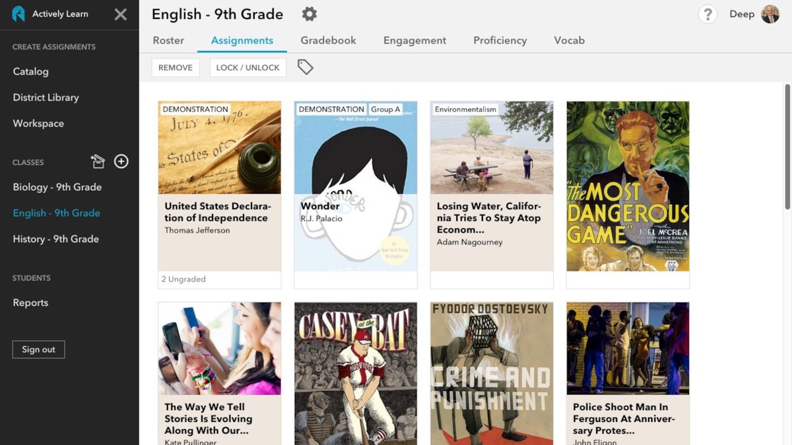792x445 pixels.
Task: Click the REMOVE button
Action: pyautogui.click(x=176, y=67)
